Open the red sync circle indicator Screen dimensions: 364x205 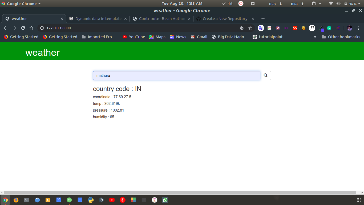pyautogui.click(x=241, y=3)
